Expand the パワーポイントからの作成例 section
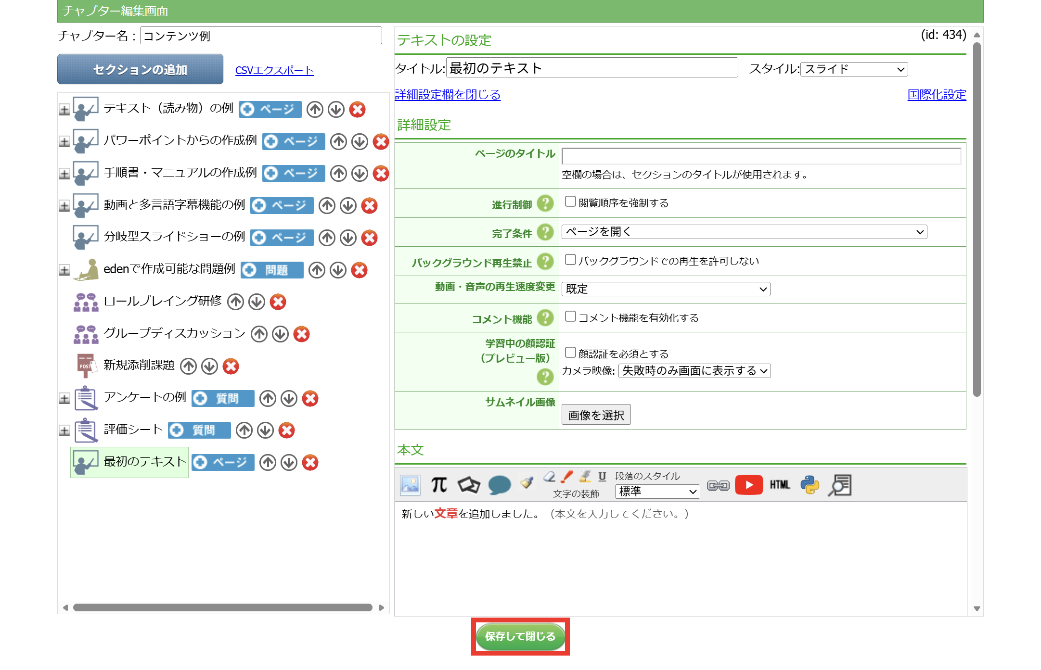 coord(64,142)
